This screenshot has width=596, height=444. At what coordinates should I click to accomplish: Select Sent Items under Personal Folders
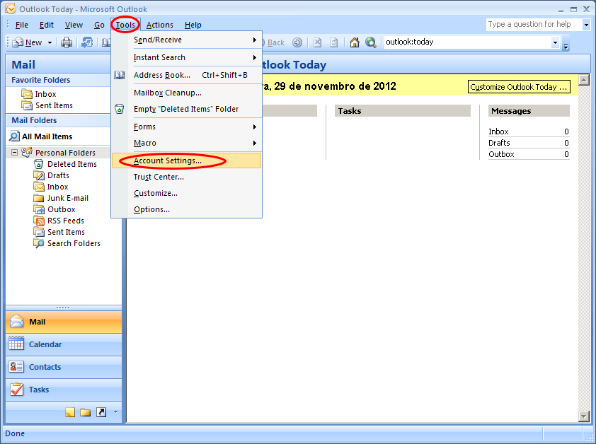point(66,232)
